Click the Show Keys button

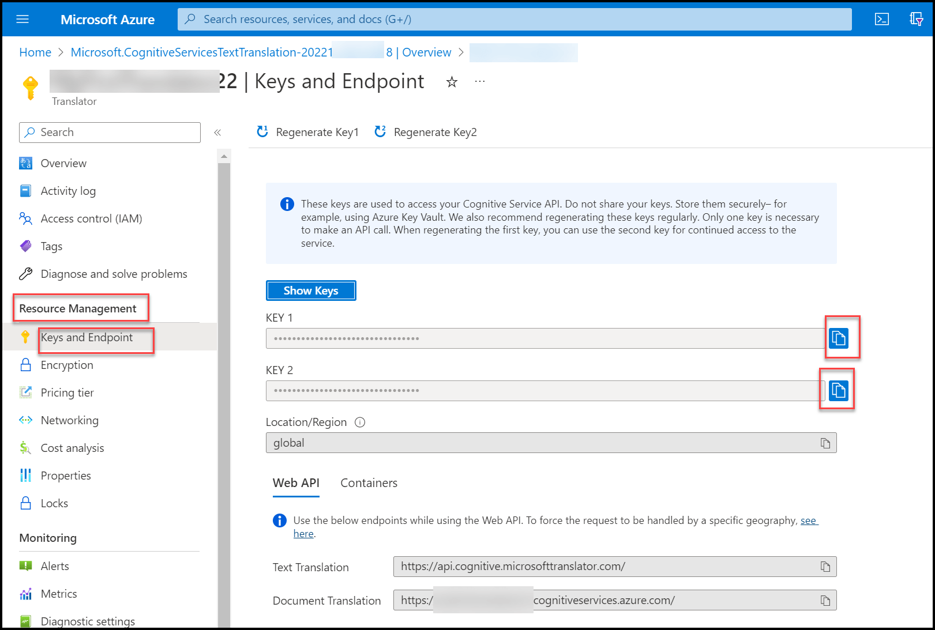(x=311, y=291)
